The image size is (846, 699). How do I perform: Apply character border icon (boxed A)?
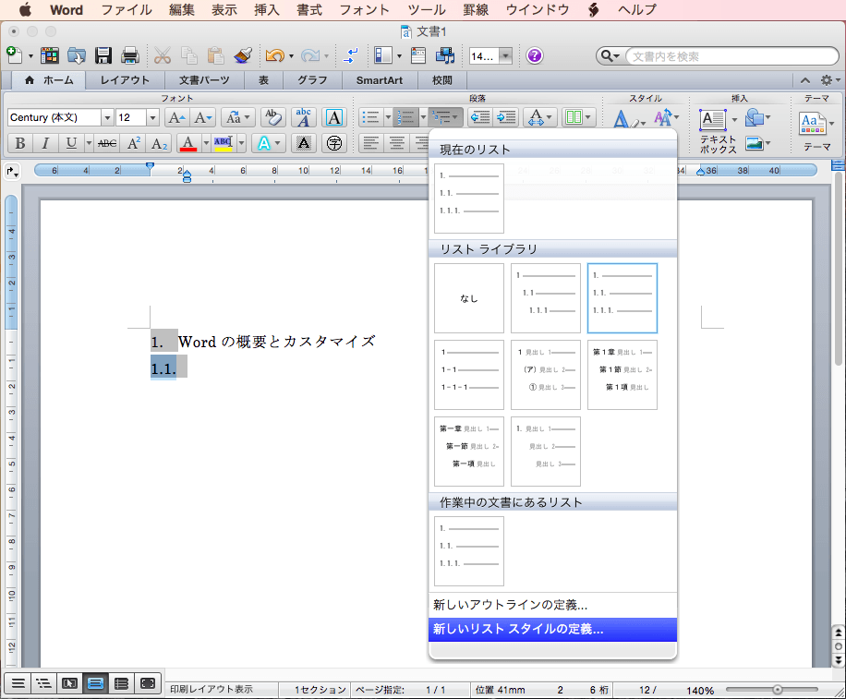[x=334, y=117]
